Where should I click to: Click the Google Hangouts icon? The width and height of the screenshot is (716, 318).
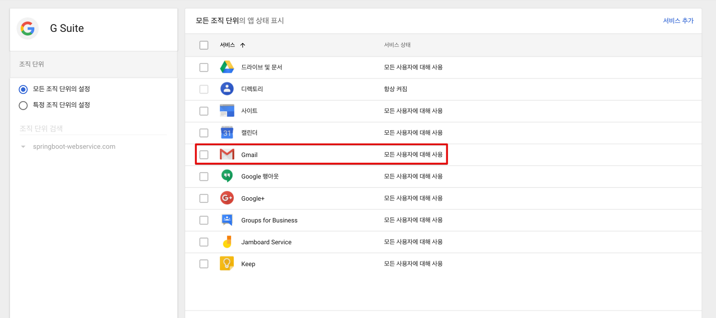pyautogui.click(x=227, y=176)
